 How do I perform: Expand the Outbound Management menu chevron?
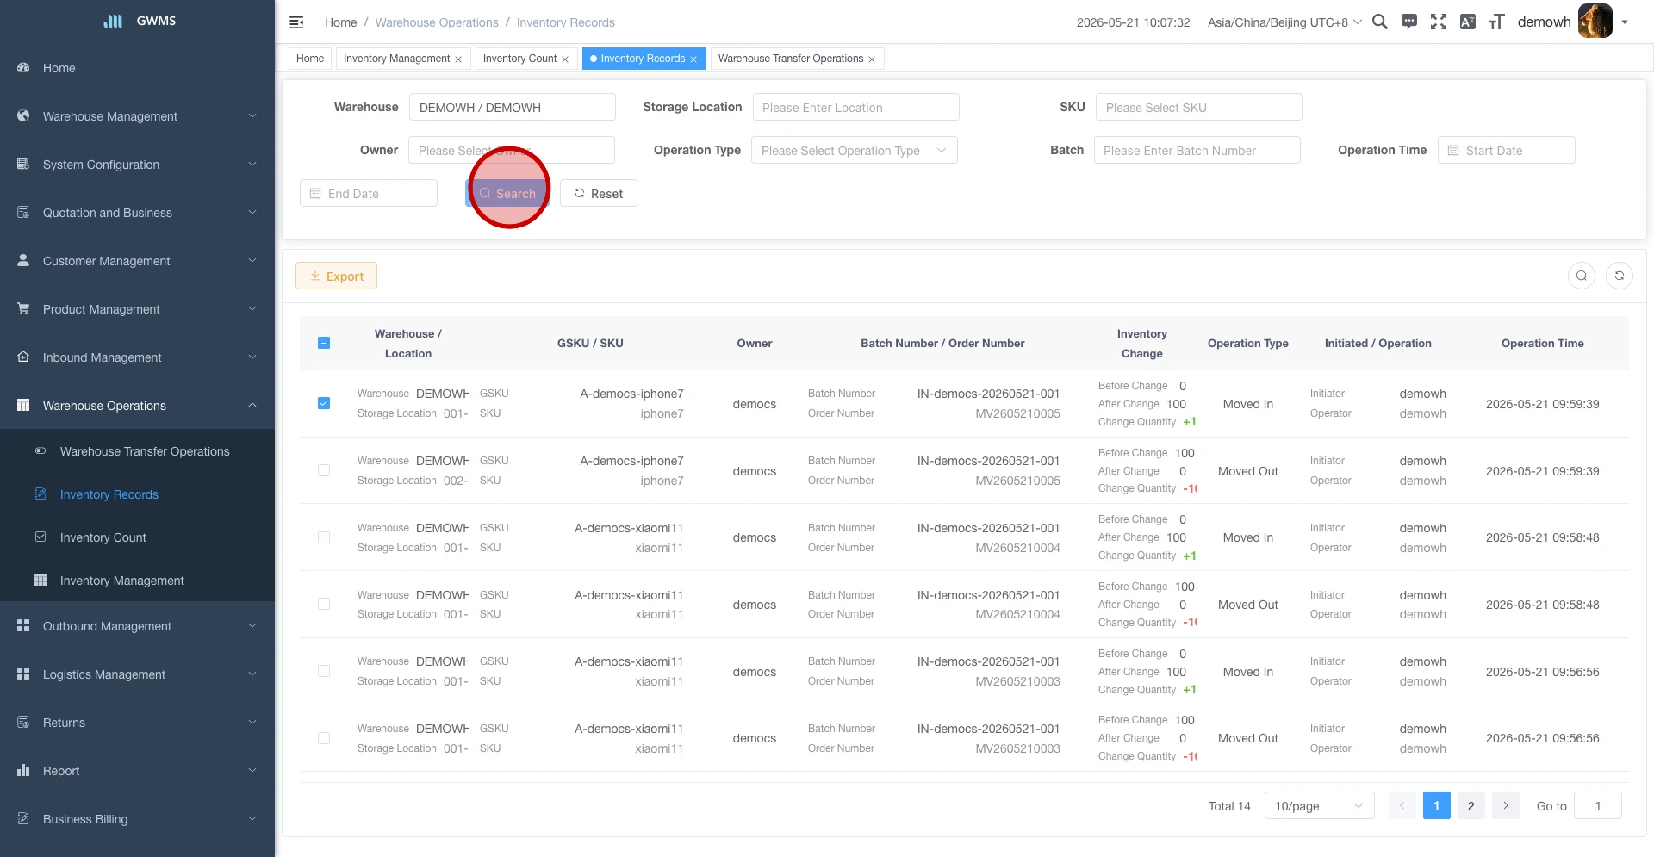(252, 625)
